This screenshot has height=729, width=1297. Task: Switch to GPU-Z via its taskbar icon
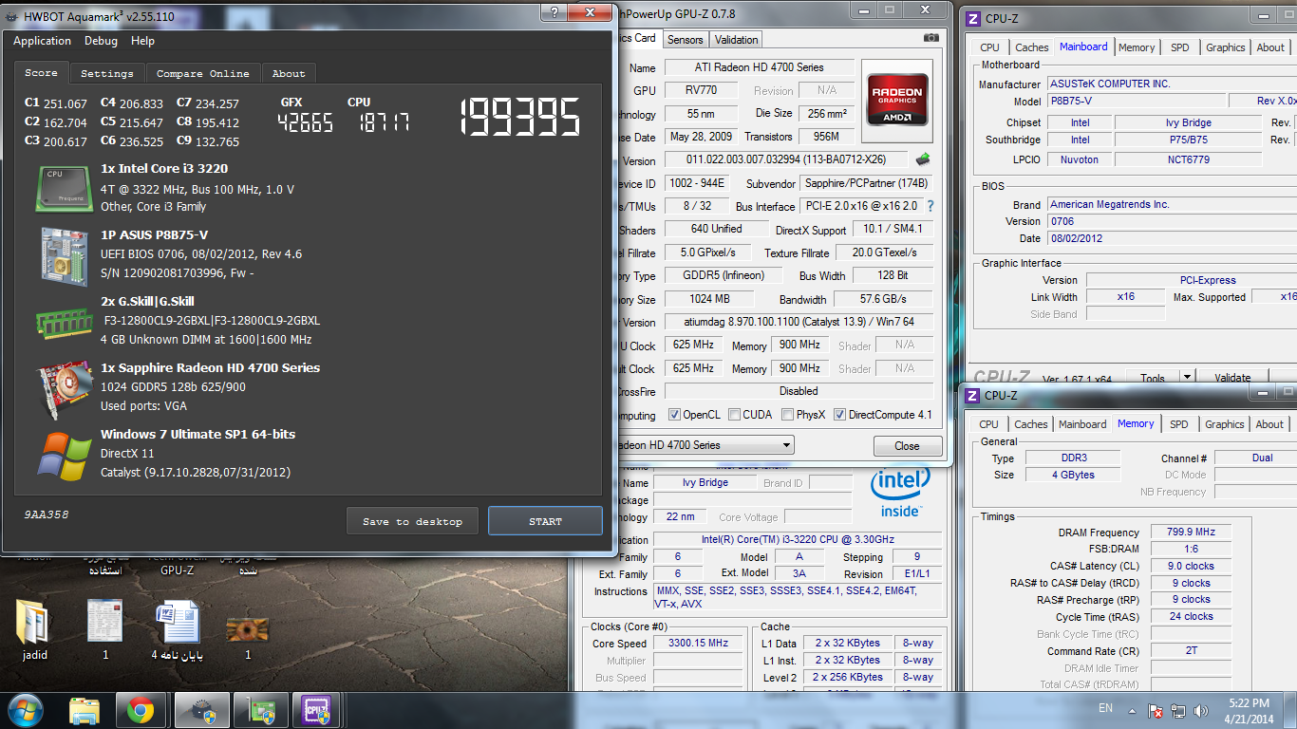(260, 710)
